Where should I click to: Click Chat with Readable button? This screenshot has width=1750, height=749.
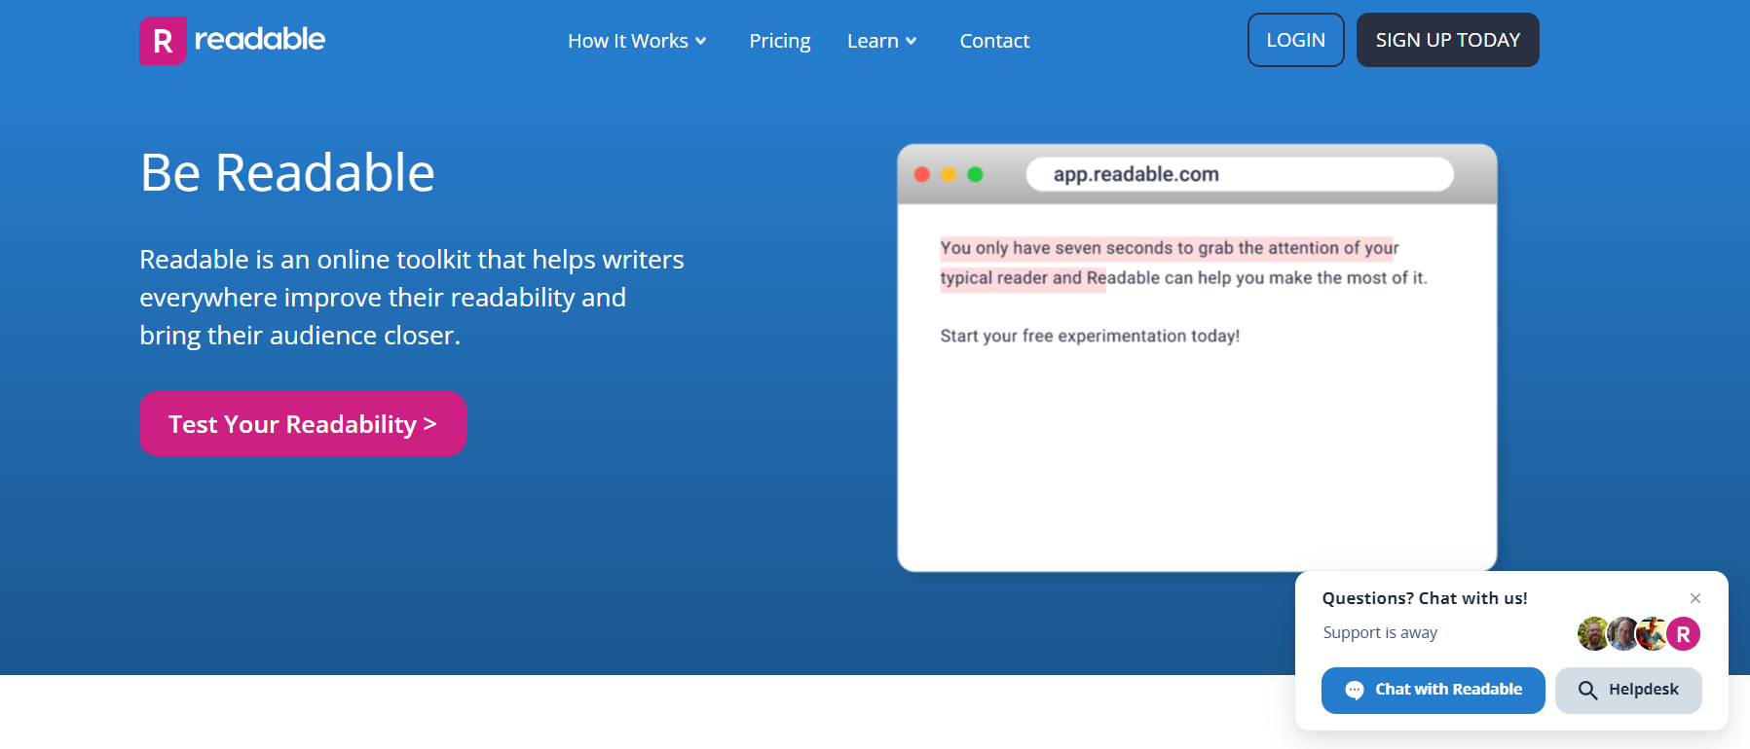click(1434, 690)
